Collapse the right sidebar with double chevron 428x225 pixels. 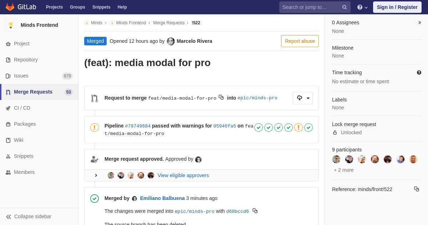coord(419,22)
